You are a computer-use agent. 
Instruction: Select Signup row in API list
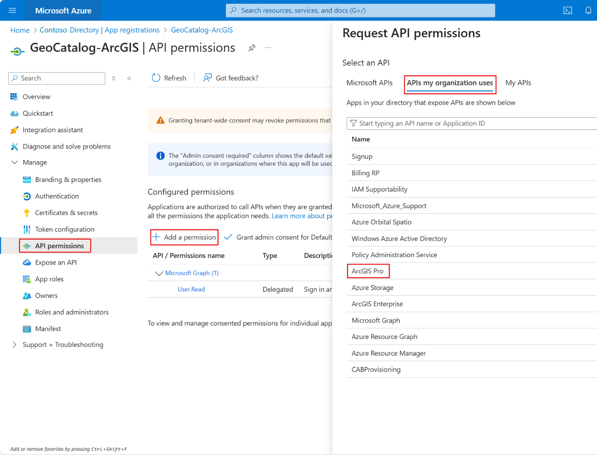pyautogui.click(x=472, y=157)
